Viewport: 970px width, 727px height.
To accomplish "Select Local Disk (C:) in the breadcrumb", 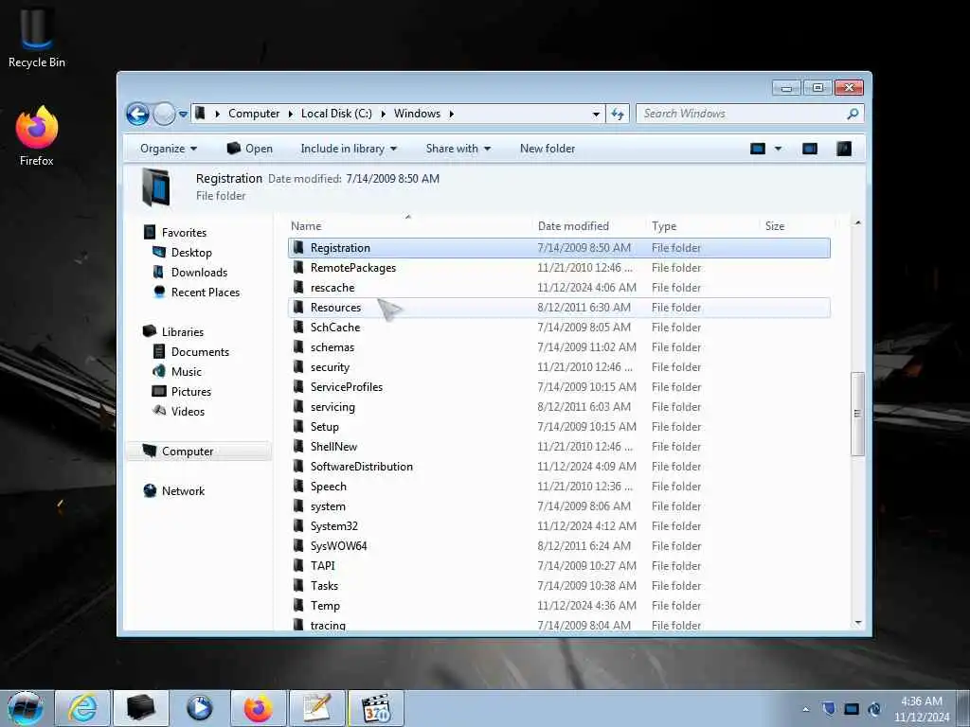I will (x=336, y=114).
